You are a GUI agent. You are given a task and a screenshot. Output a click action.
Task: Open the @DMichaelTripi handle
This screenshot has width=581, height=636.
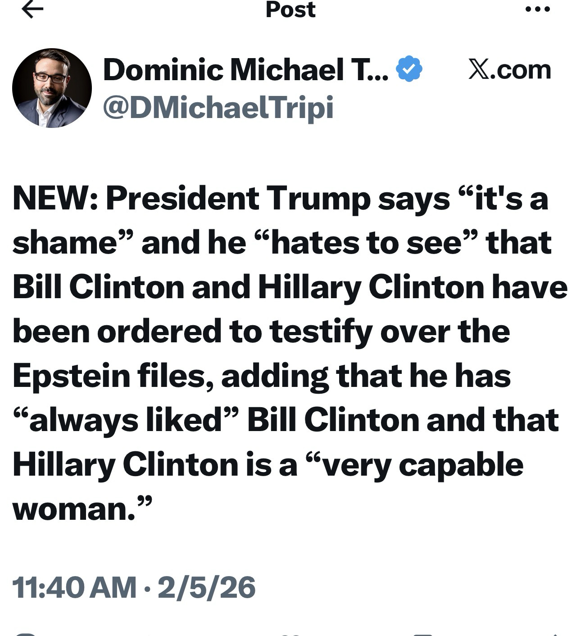click(218, 108)
